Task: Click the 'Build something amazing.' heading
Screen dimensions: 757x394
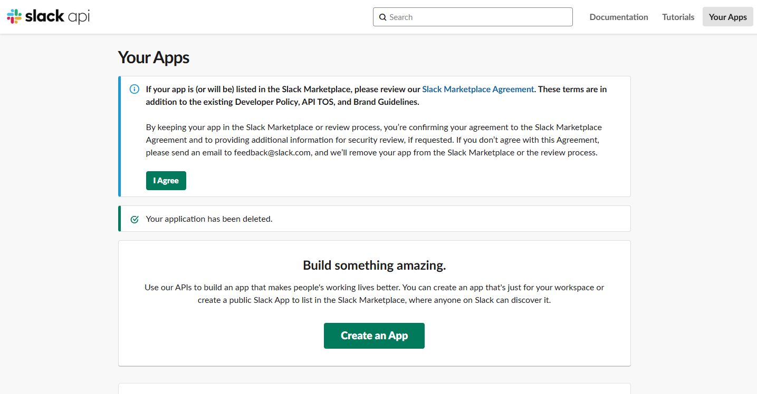Action: [375, 265]
